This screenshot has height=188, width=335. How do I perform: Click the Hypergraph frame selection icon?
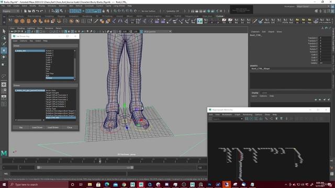coord(252,119)
